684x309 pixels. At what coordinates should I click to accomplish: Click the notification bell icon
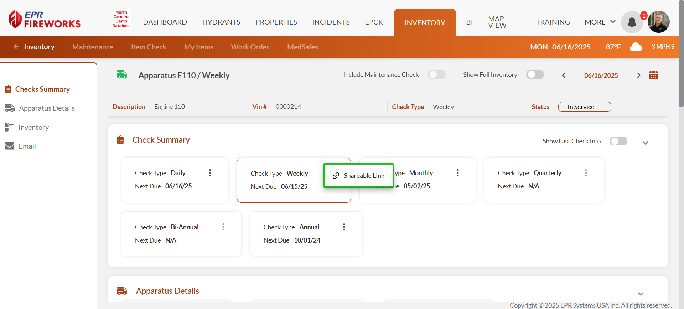click(x=632, y=22)
